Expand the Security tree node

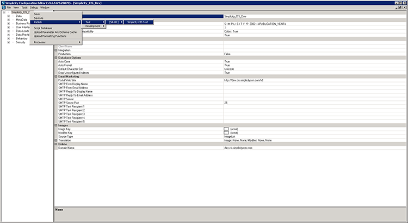click(x=8, y=42)
